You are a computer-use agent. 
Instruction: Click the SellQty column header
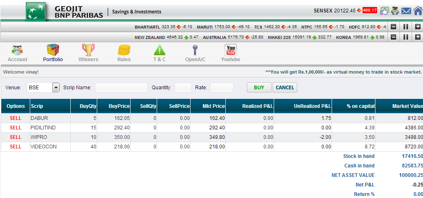pyautogui.click(x=143, y=106)
